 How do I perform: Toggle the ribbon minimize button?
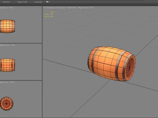click(x=47, y=2)
